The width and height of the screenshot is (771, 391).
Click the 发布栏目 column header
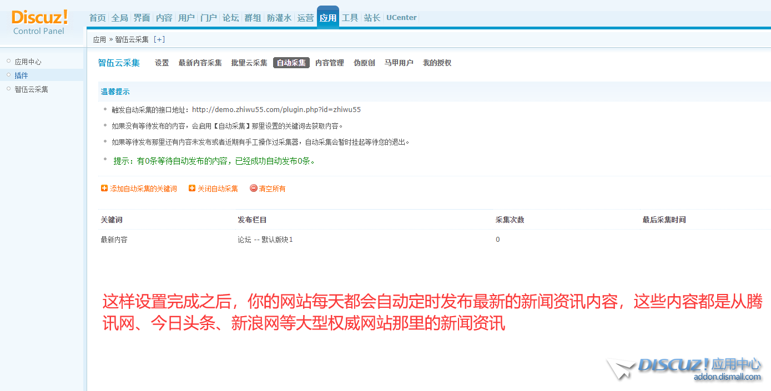point(252,220)
